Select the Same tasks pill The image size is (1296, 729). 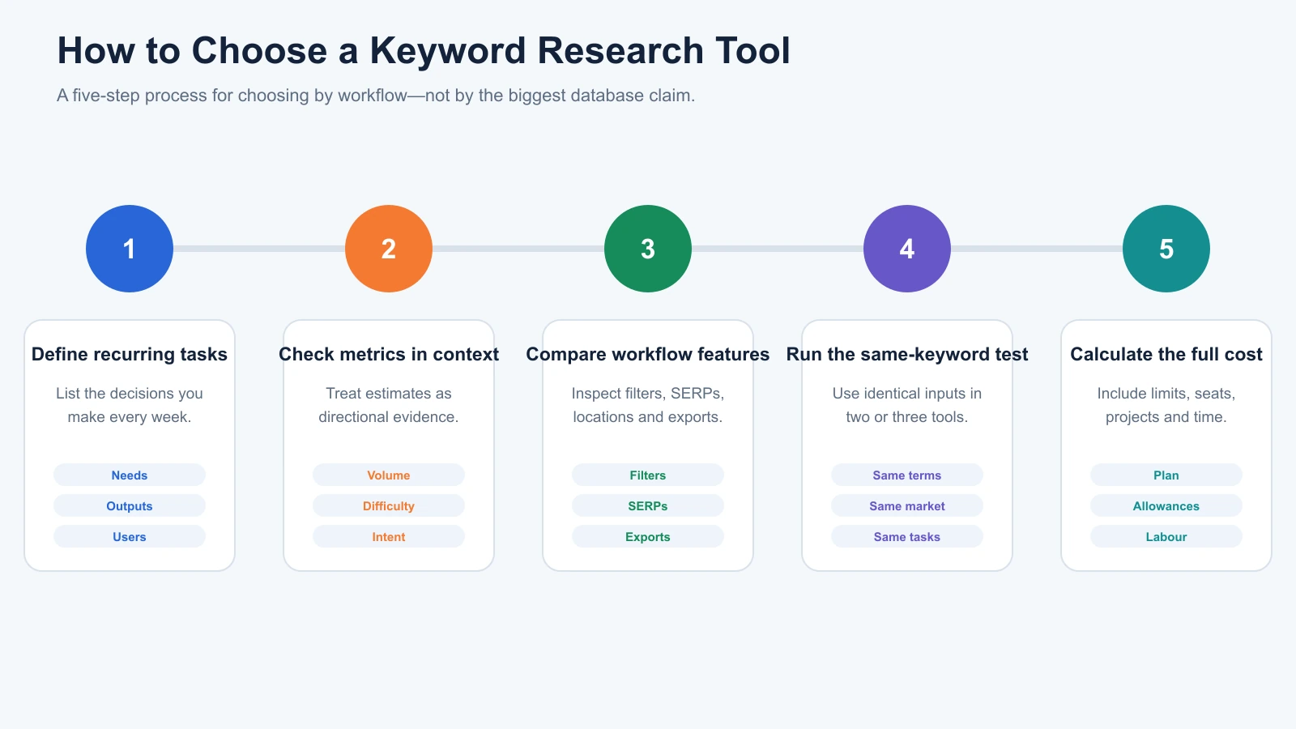(x=907, y=536)
